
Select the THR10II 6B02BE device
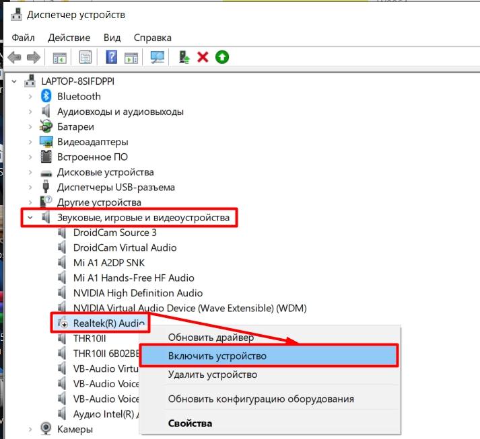point(106,354)
